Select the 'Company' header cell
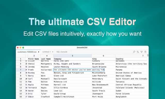This screenshot has height=99, width=165. [72, 59]
